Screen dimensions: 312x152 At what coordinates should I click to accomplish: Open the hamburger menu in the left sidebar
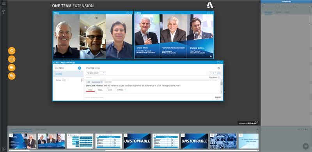coord(4,4)
